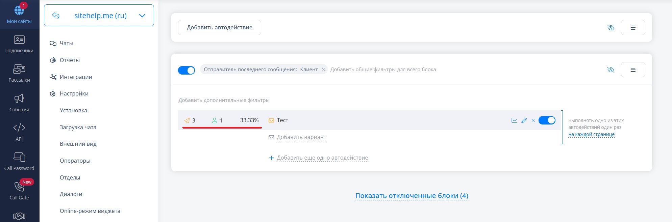Click Показать отключенные блоки (4) link
The width and height of the screenshot is (672, 222).
(x=412, y=196)
